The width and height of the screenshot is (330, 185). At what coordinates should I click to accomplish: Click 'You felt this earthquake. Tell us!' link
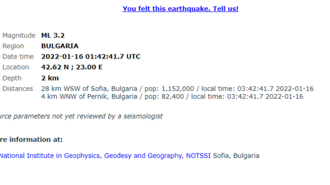180,9
